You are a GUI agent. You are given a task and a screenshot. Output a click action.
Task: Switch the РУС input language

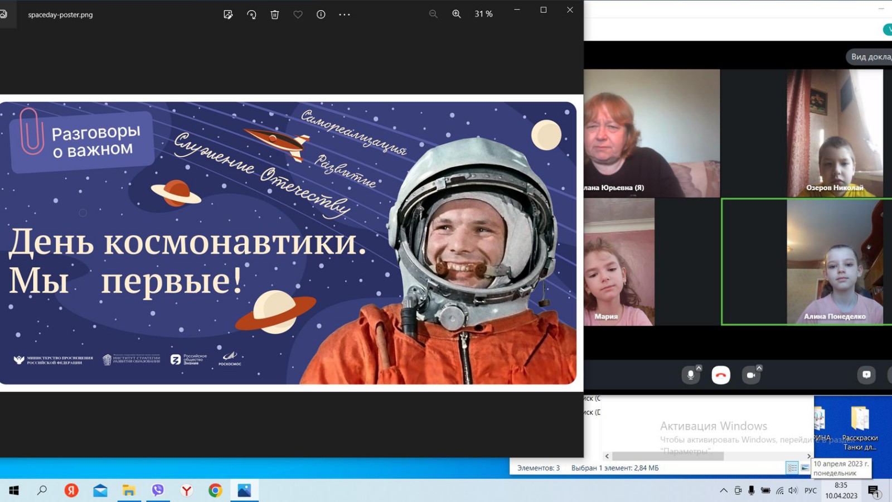point(811,490)
